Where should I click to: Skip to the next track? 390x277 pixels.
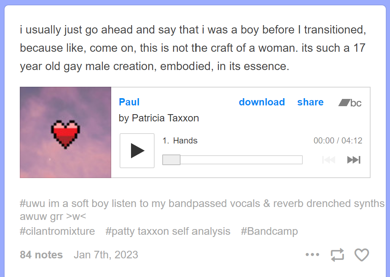[353, 159]
